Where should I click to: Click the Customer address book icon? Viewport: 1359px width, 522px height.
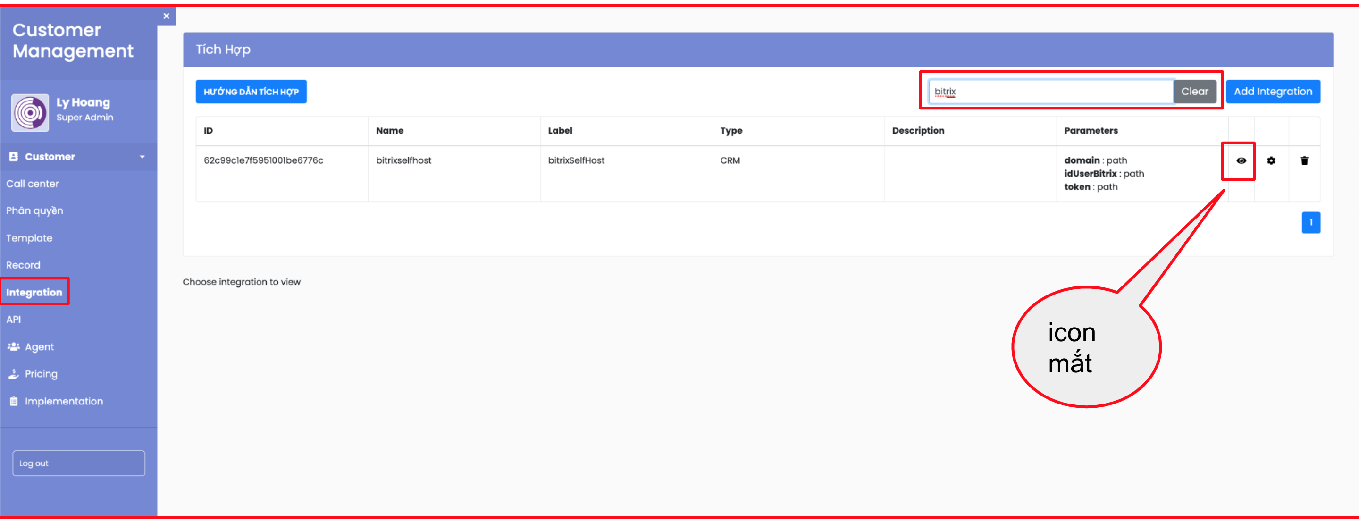(x=14, y=156)
